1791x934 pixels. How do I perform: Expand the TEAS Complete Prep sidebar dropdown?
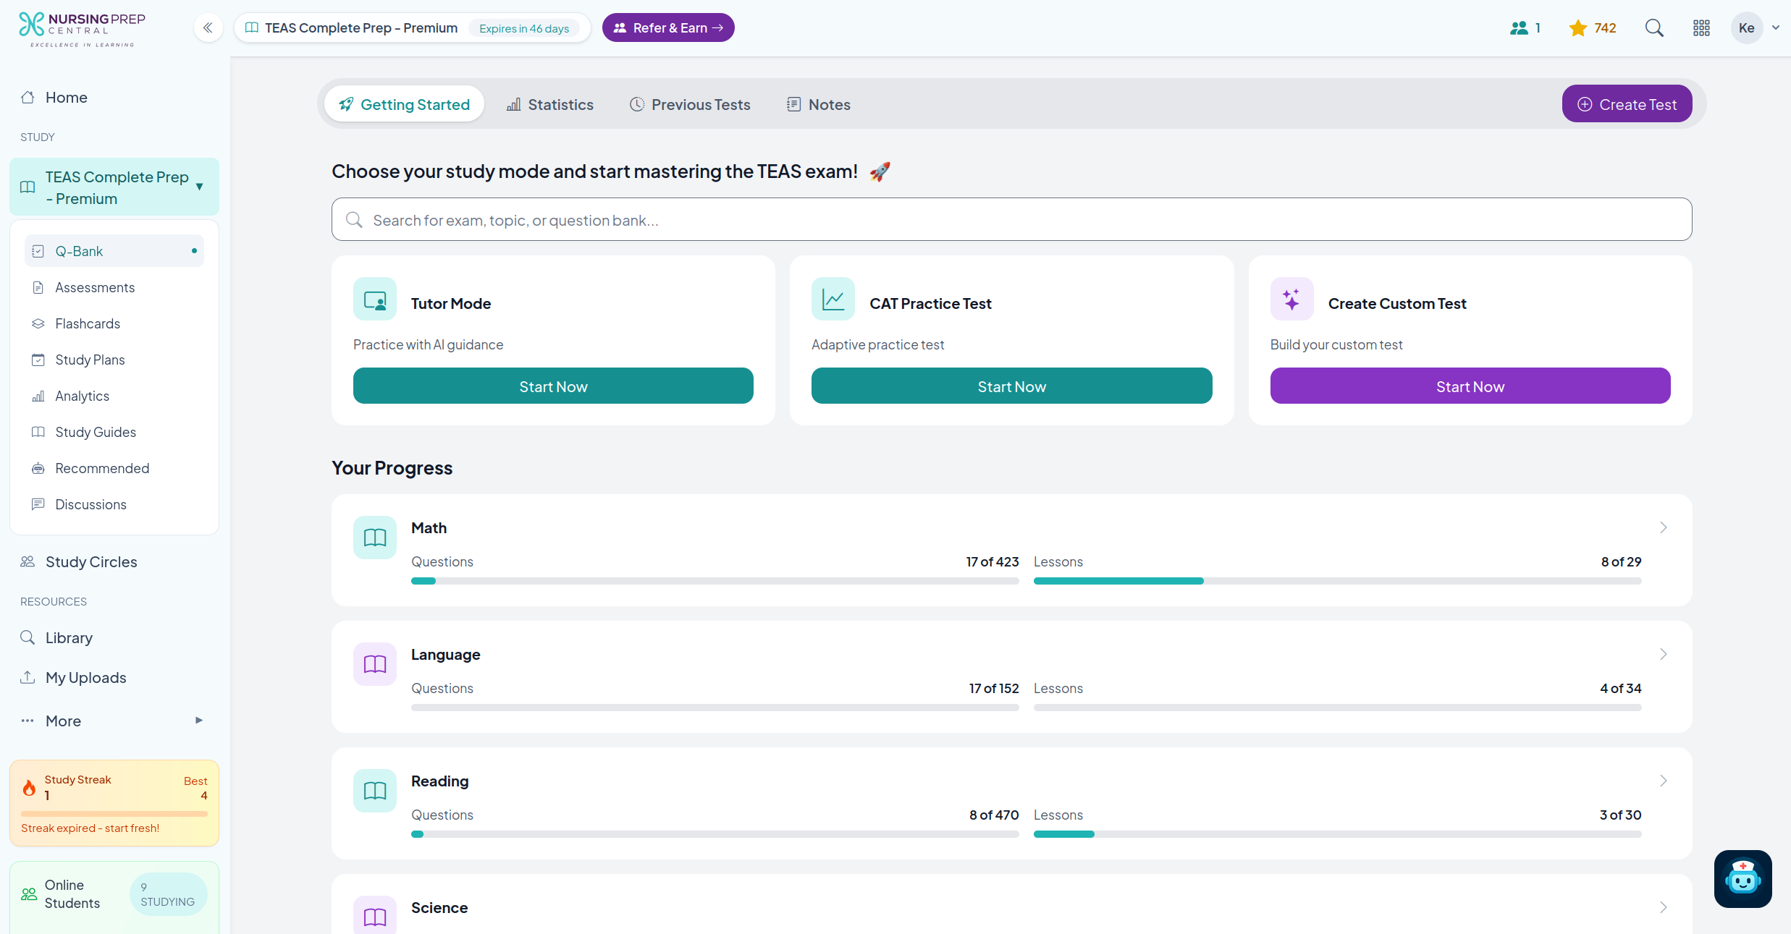199,187
